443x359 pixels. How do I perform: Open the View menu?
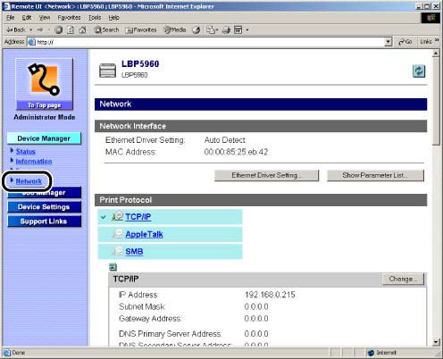(45, 18)
